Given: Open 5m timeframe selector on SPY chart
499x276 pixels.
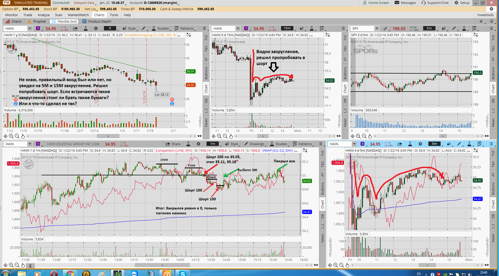Looking at the screenshot, I should 429,28.
